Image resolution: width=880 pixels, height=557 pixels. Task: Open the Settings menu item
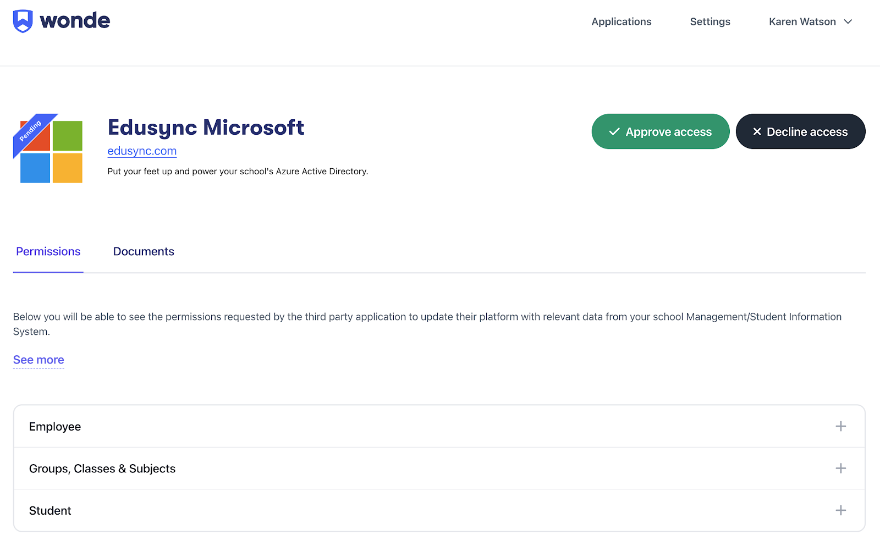point(710,22)
